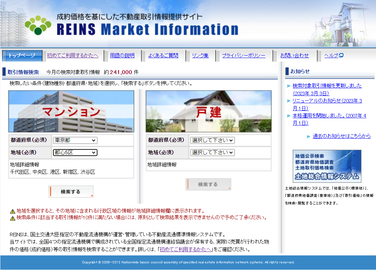376x270 pixels.
Task: Click the 241,000 transaction count text
Action: point(121,72)
